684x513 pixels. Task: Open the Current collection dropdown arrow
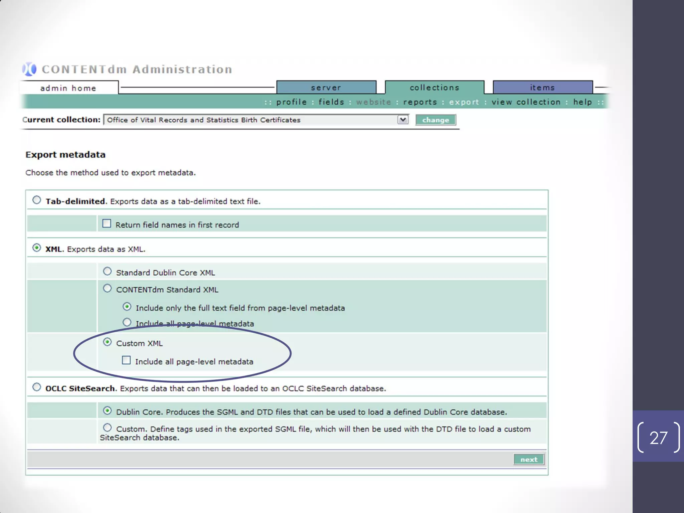click(x=403, y=120)
